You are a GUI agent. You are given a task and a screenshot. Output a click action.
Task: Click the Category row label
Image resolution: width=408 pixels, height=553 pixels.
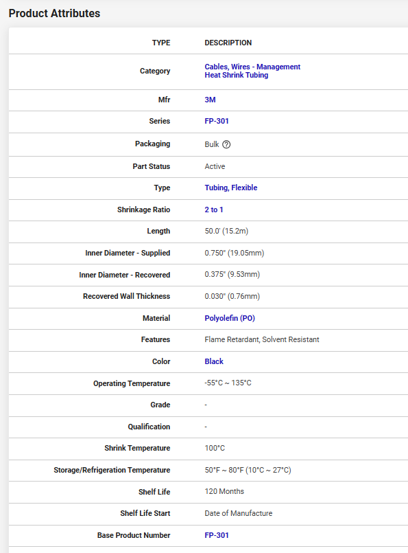click(x=155, y=71)
